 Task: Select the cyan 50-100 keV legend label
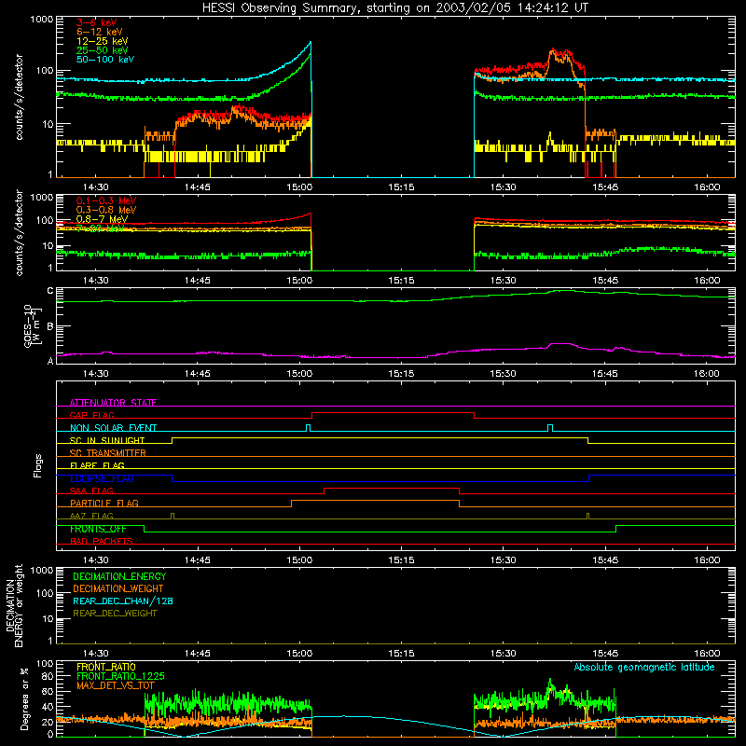[105, 60]
